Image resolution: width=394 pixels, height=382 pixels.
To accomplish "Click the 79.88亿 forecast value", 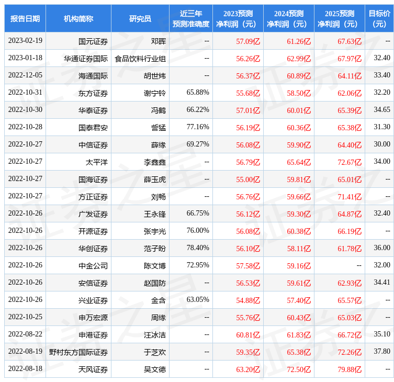I will [350, 369].
